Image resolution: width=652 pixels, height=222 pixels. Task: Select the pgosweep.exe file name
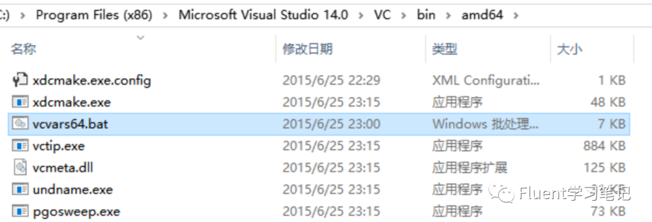pos(76,212)
